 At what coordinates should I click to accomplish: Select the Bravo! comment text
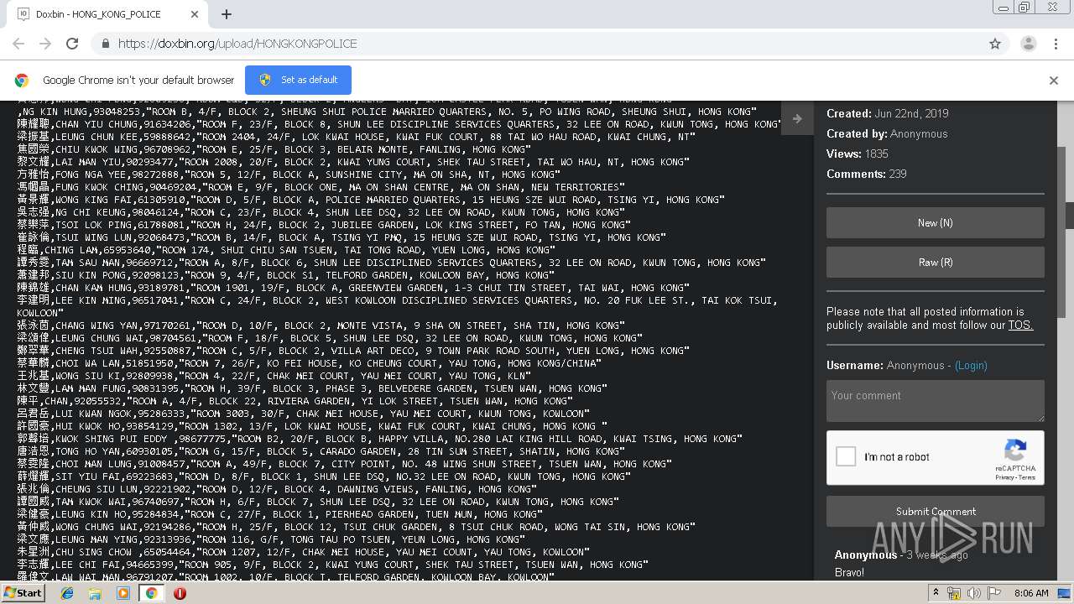click(849, 573)
